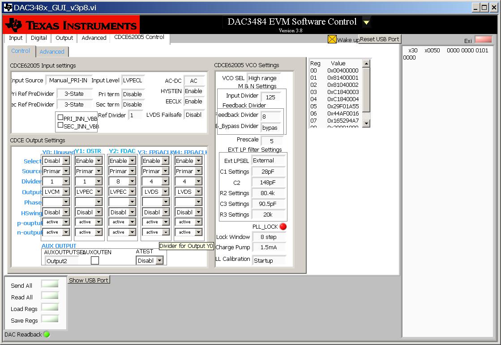Click the Input Level LVPECL field
The height and width of the screenshot is (345, 501).
[132, 81]
